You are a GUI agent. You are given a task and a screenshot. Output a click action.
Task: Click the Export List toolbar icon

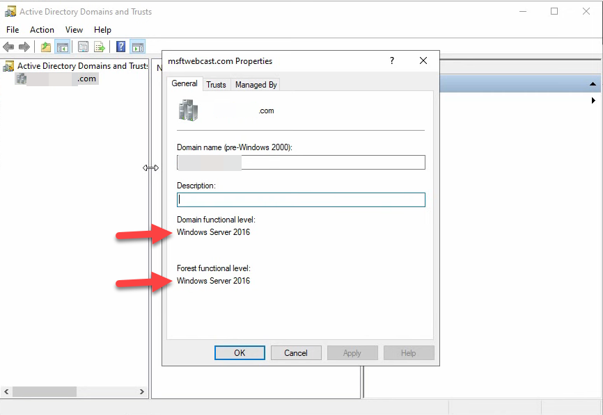click(x=100, y=47)
